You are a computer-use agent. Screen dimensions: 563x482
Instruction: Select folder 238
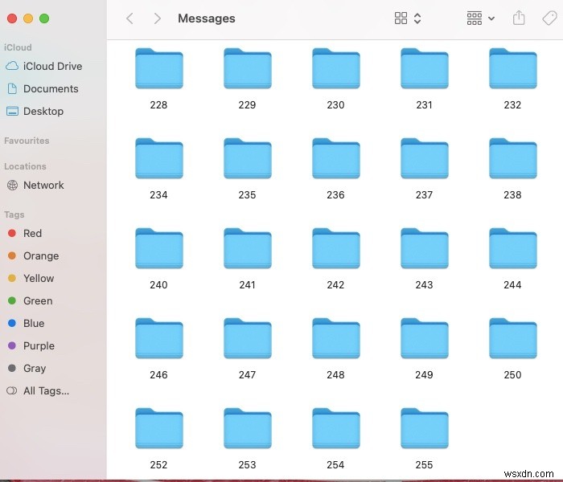point(513,158)
